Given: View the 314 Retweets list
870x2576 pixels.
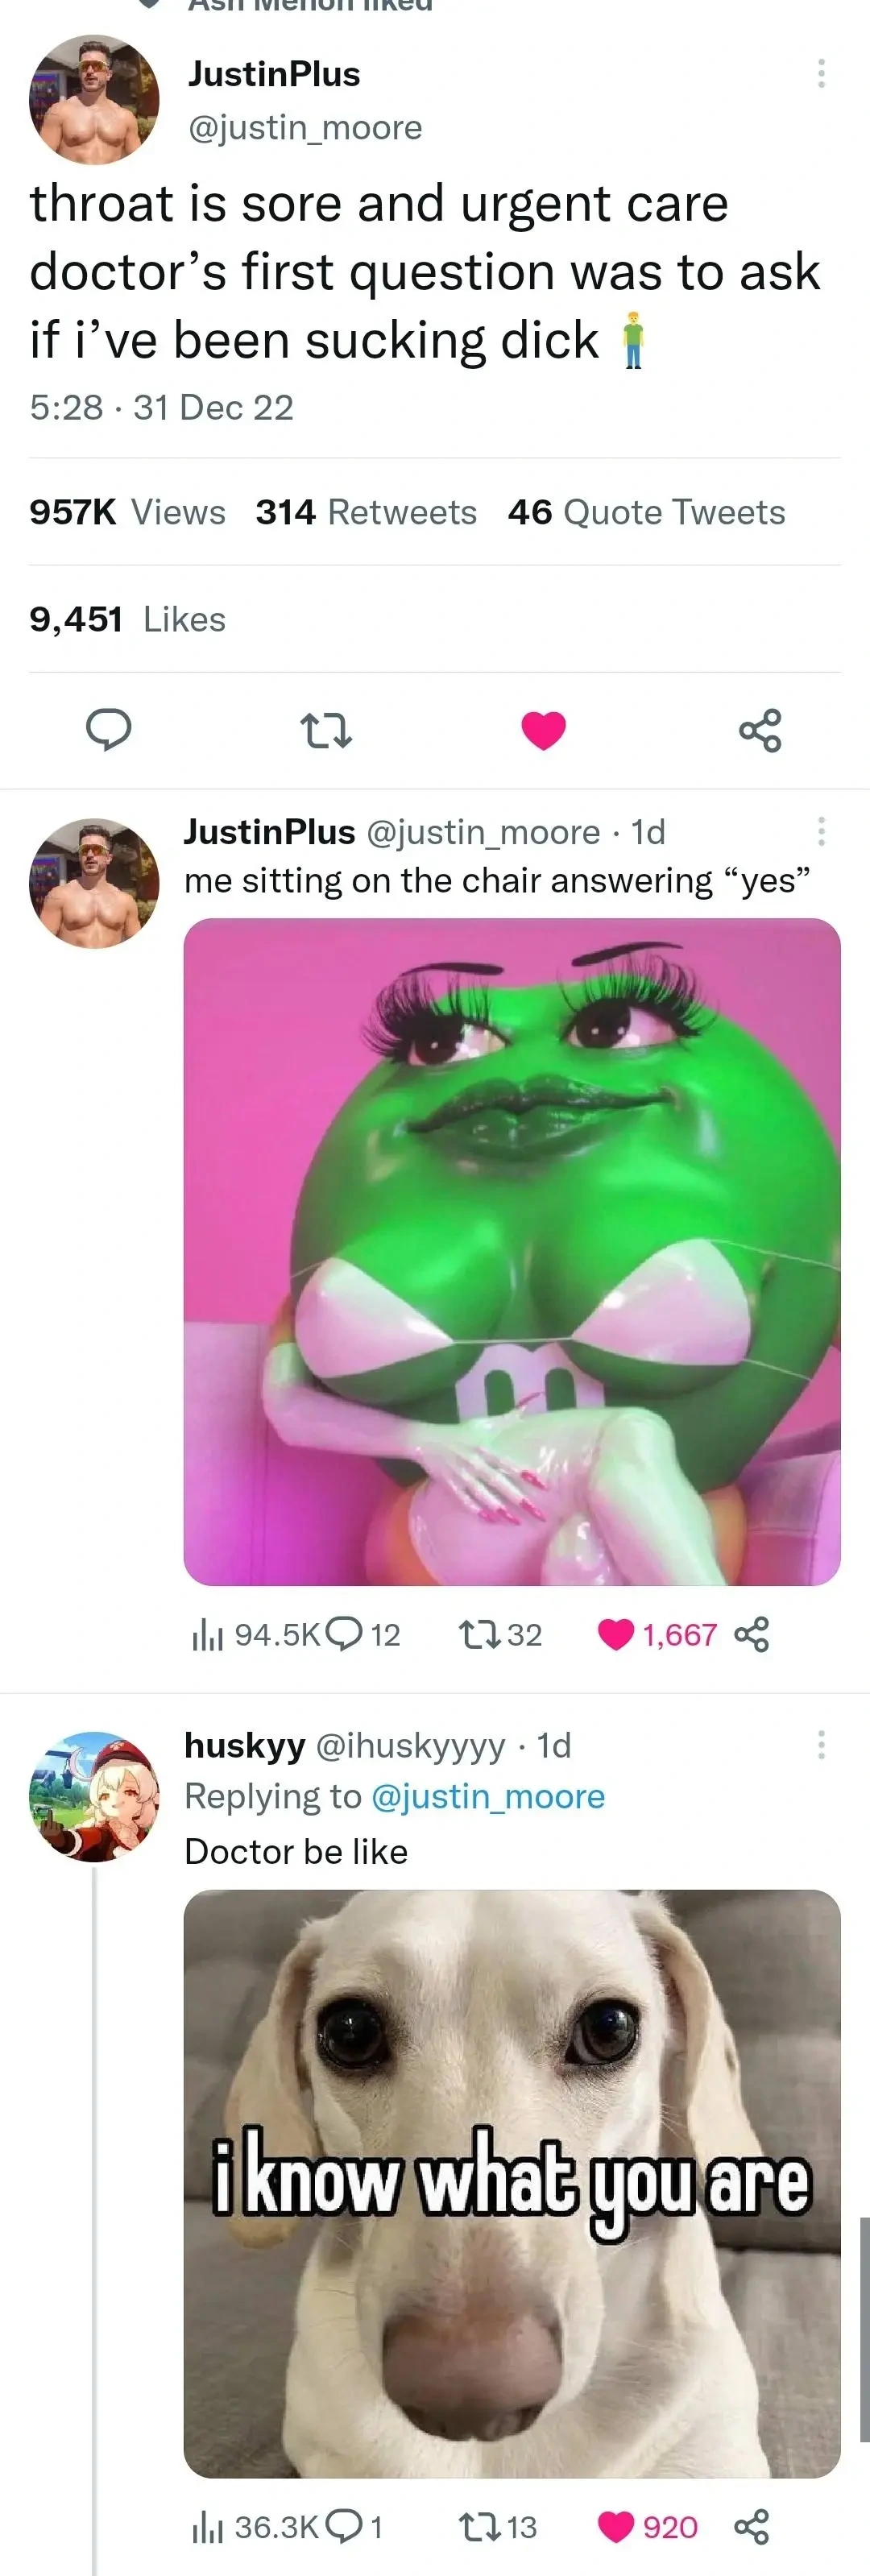Looking at the screenshot, I should tap(366, 512).
